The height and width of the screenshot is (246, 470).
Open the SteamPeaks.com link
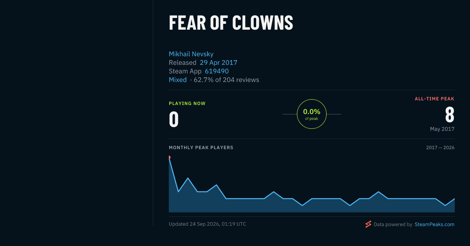(434, 225)
